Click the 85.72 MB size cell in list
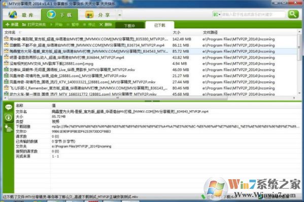This screenshot has width=304, height=202. pos(181,52)
